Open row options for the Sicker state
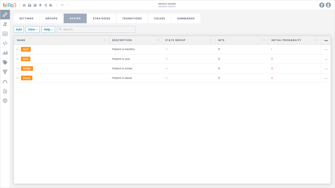This screenshot has height=188, width=335. [326, 69]
